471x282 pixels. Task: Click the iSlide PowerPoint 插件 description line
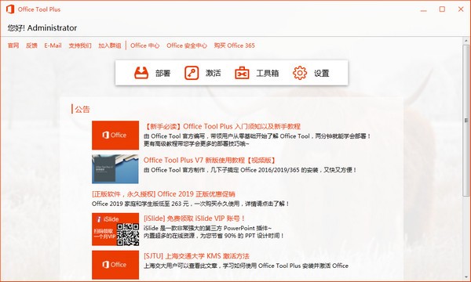207,228
